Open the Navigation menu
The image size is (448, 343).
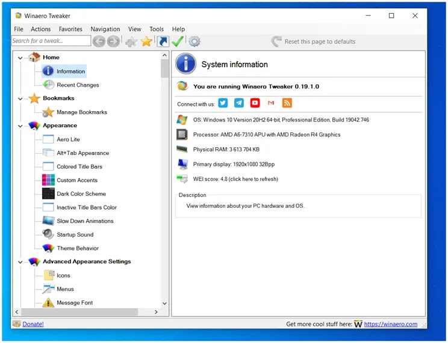point(105,29)
